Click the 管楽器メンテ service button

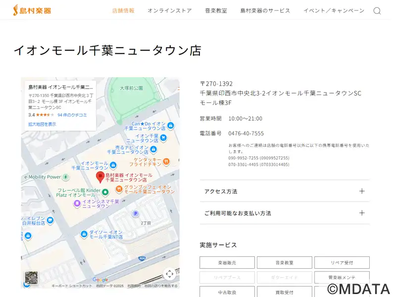click(x=342, y=277)
